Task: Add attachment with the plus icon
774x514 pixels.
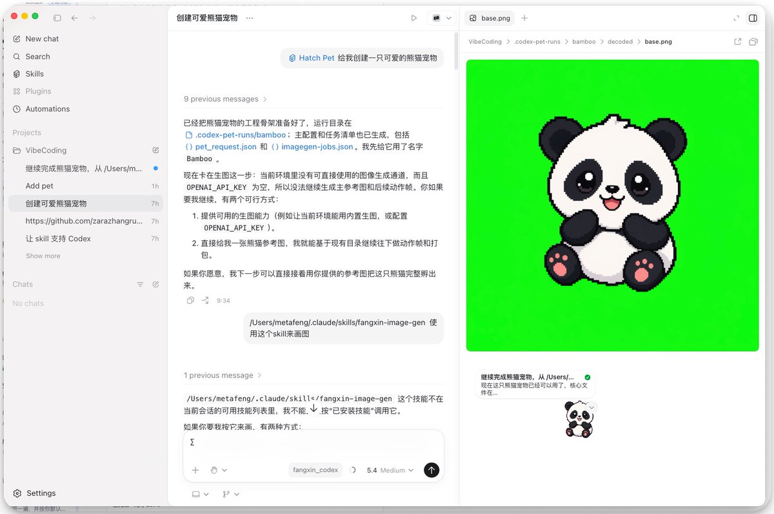Action: [195, 470]
